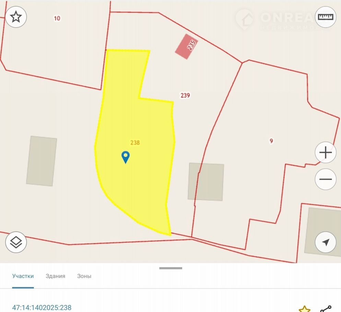Click the blue location pin marker

tap(126, 157)
